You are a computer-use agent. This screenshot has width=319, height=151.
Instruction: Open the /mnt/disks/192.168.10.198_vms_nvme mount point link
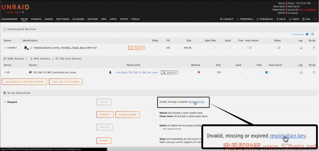tap(136, 73)
